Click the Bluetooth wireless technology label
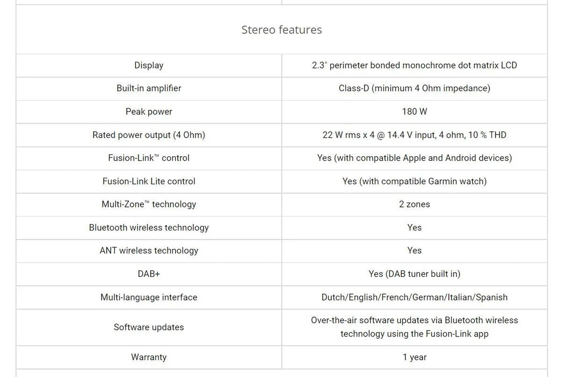 tap(149, 227)
